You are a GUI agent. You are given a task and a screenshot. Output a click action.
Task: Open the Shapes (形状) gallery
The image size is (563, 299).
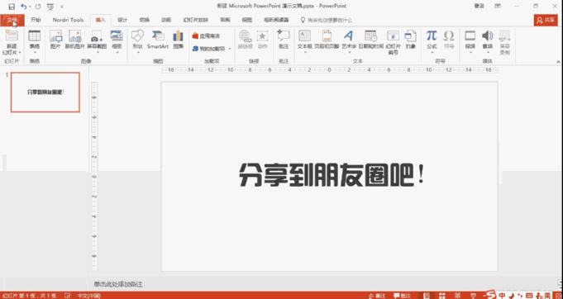click(x=137, y=41)
